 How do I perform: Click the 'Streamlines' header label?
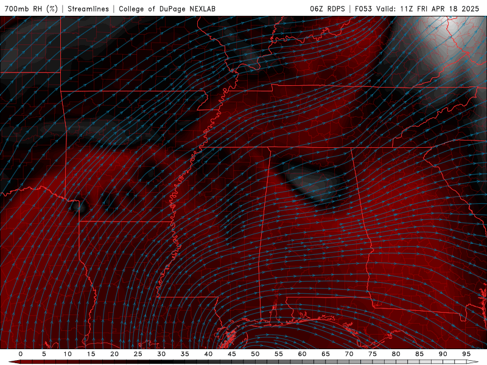(x=88, y=9)
